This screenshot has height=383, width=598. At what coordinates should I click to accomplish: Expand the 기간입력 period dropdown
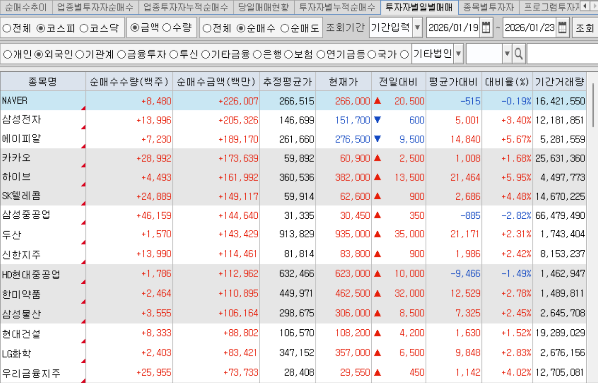tap(417, 28)
